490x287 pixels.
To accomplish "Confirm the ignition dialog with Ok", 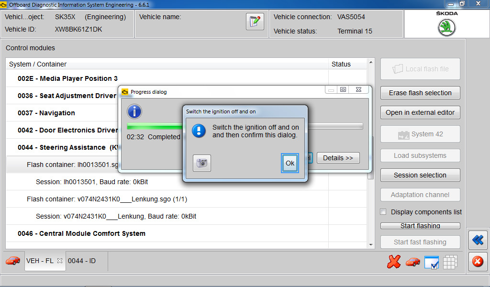I will [290, 163].
